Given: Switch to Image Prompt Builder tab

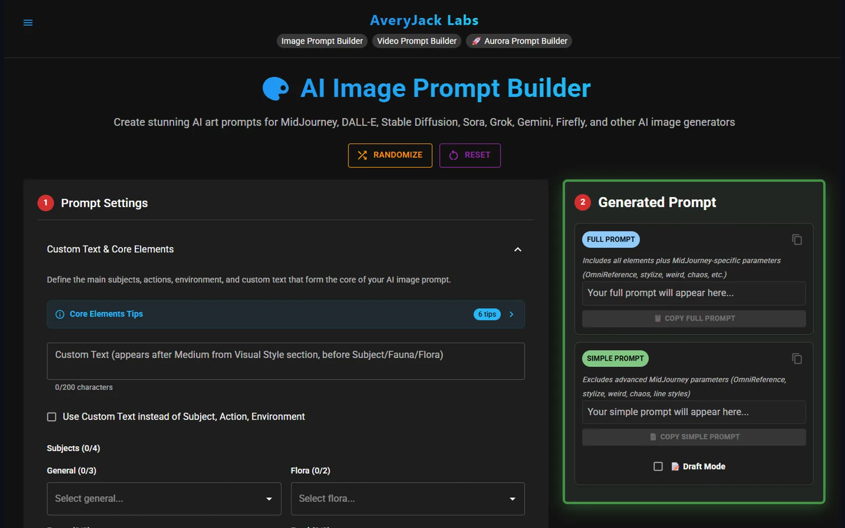Looking at the screenshot, I should click(322, 41).
